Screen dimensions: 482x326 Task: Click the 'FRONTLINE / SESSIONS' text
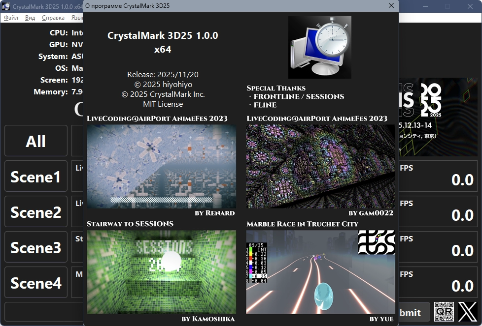tap(299, 96)
